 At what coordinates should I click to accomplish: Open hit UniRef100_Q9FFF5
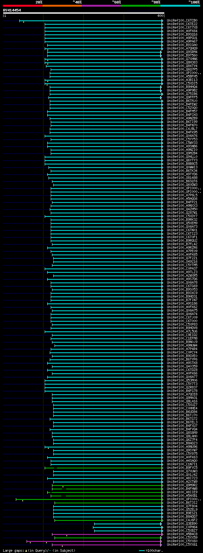(182, 98)
